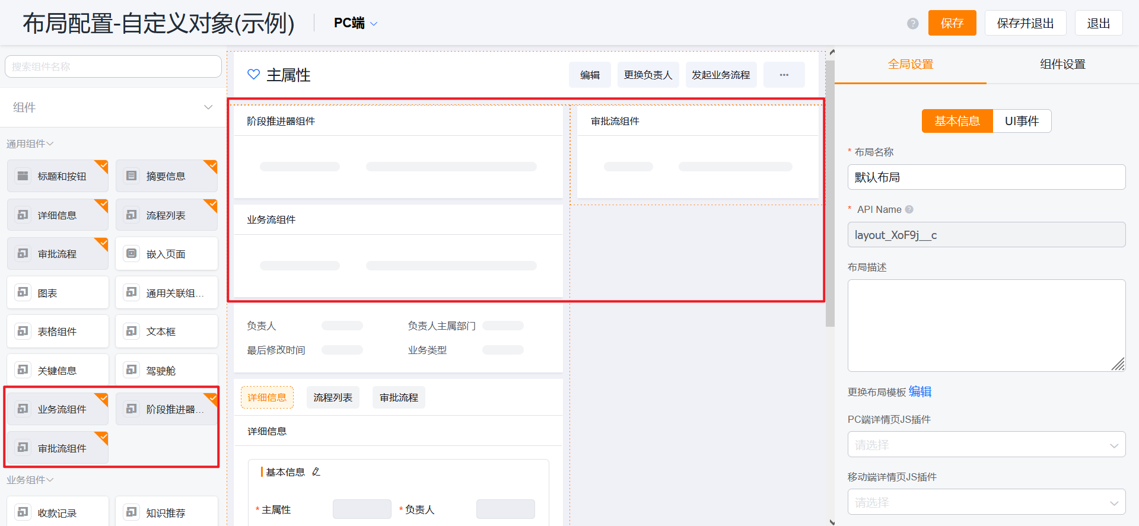
Task: Collapse the 业务组件 section
Action: 30,480
